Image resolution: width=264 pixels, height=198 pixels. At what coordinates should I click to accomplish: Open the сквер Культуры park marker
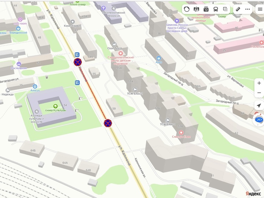tap(56, 106)
